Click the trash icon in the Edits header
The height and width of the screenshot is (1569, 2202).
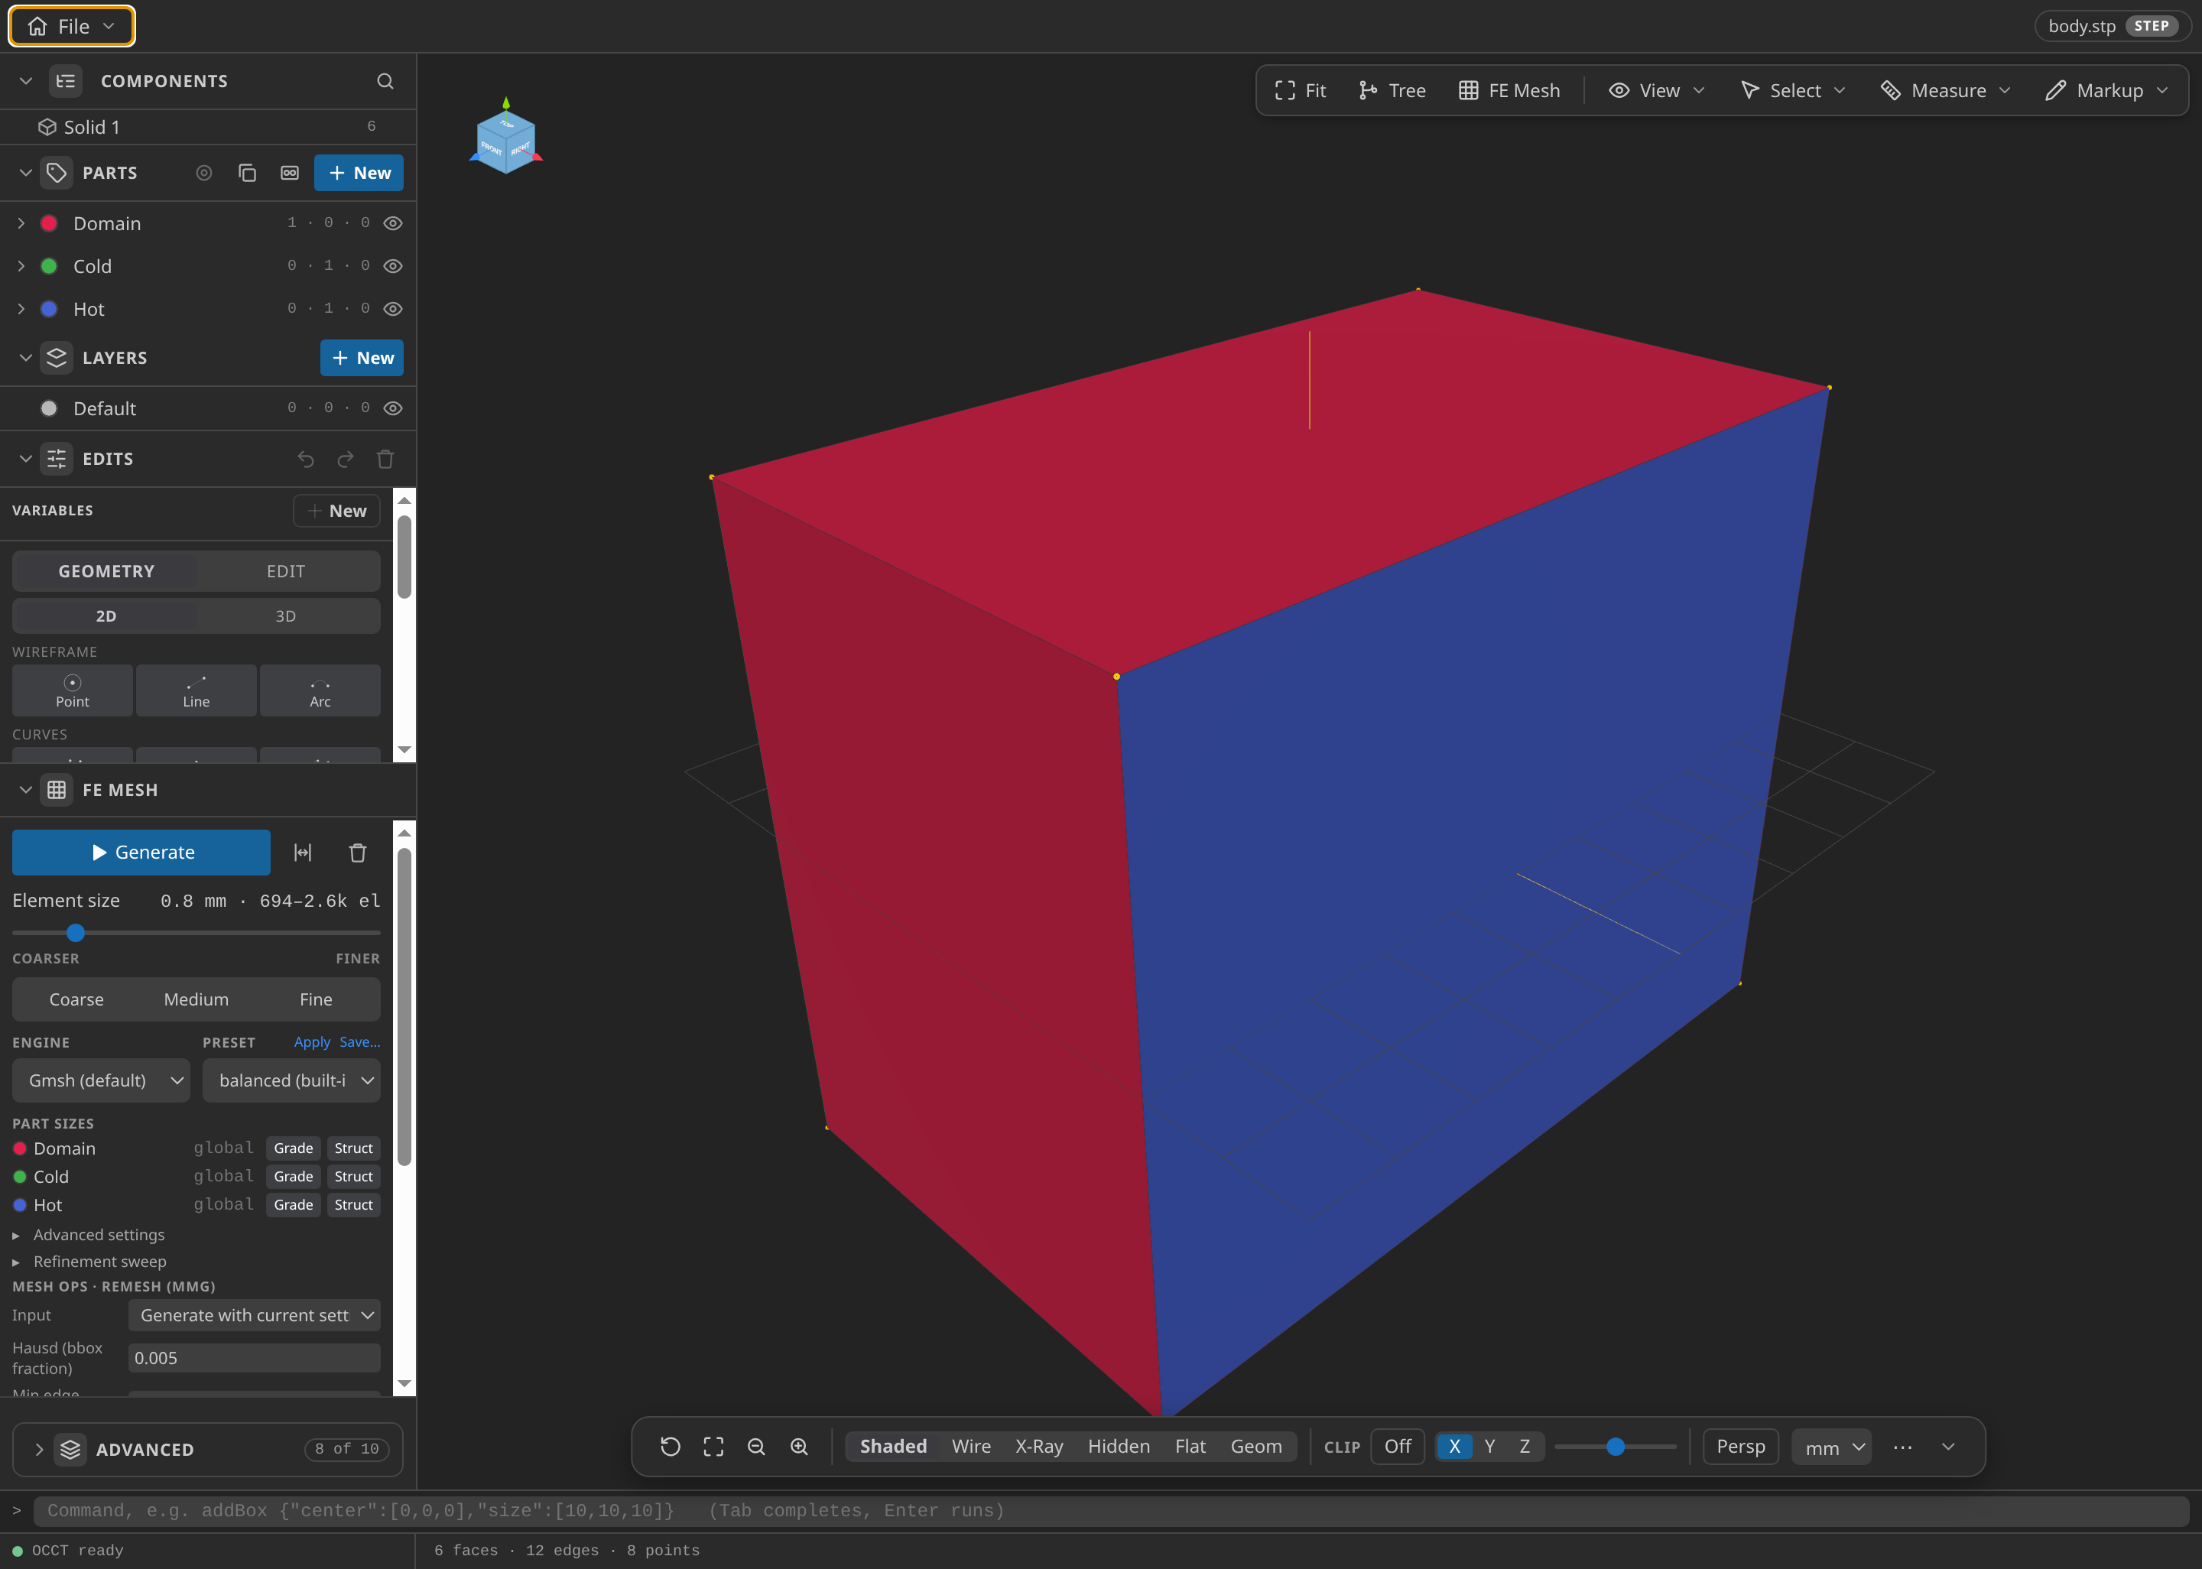(385, 459)
